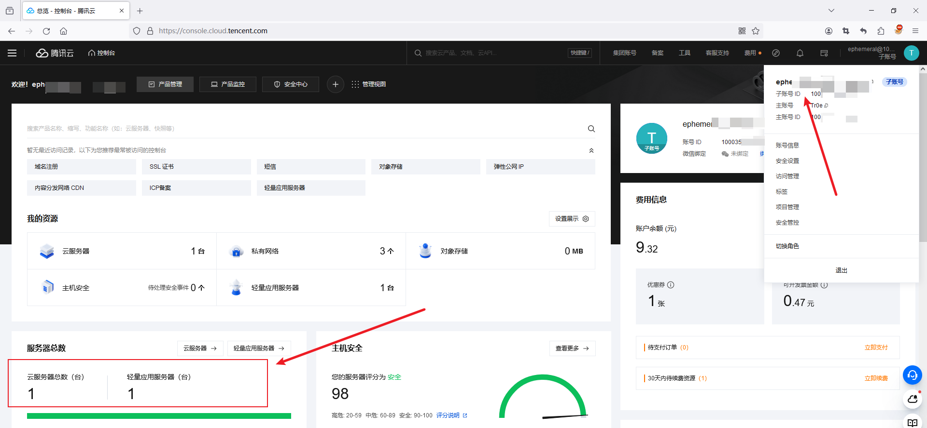The width and height of the screenshot is (927, 428).
Task: Open 费用 menu
Action: 750,53
